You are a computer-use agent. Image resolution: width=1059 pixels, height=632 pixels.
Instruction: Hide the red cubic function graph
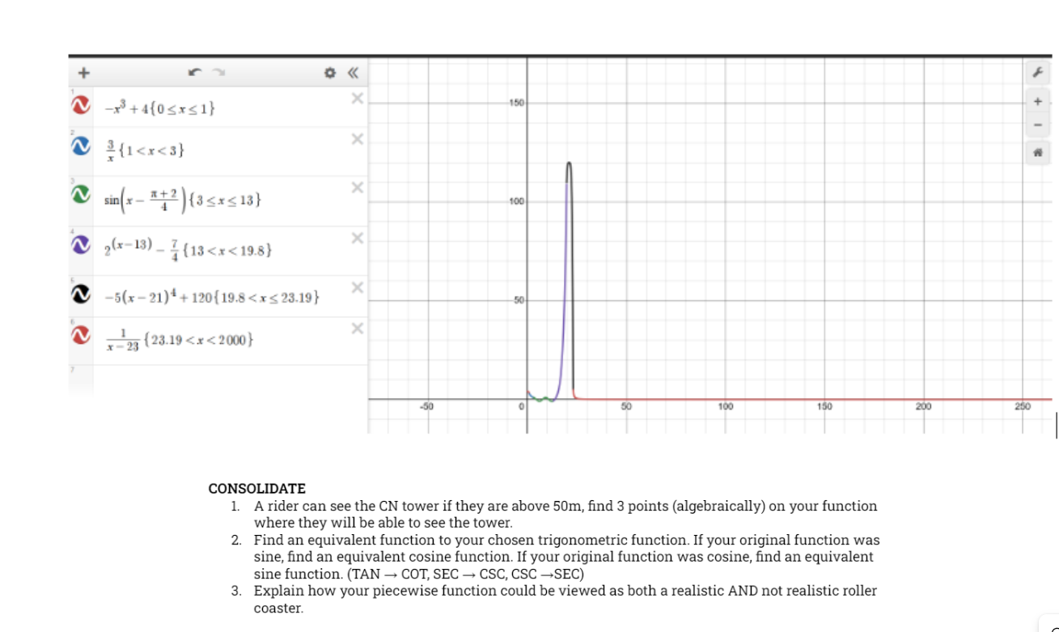(x=79, y=104)
